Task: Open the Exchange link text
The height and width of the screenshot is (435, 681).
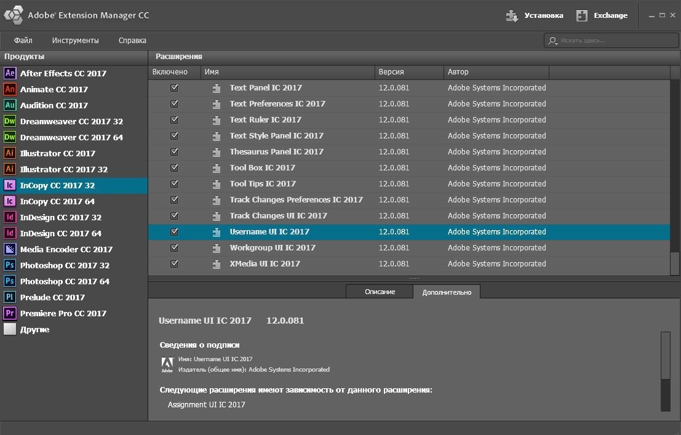Action: click(611, 15)
